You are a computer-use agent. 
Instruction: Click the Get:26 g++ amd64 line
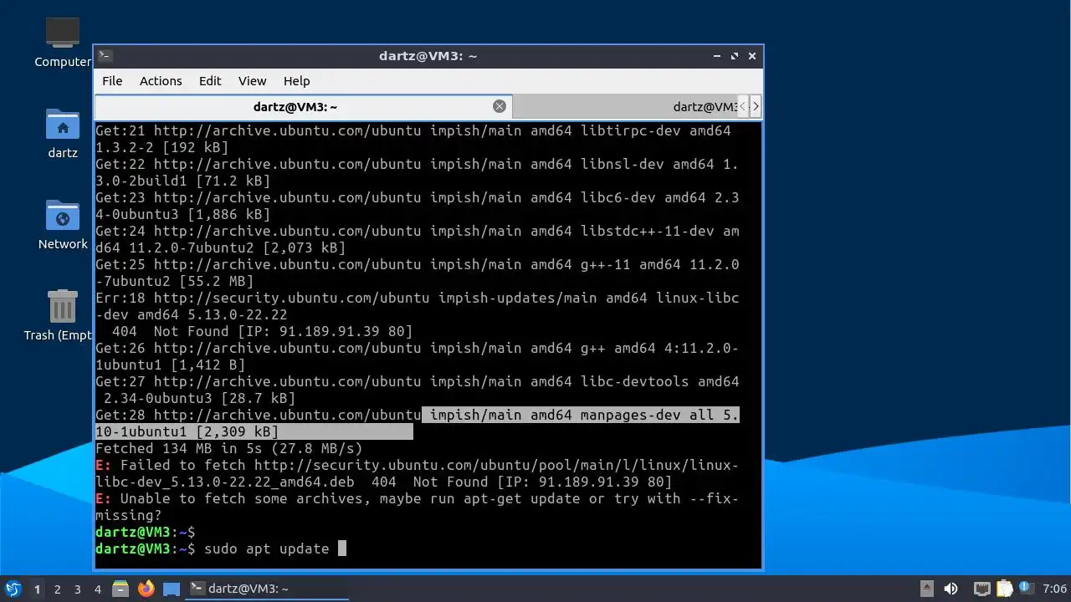point(418,356)
